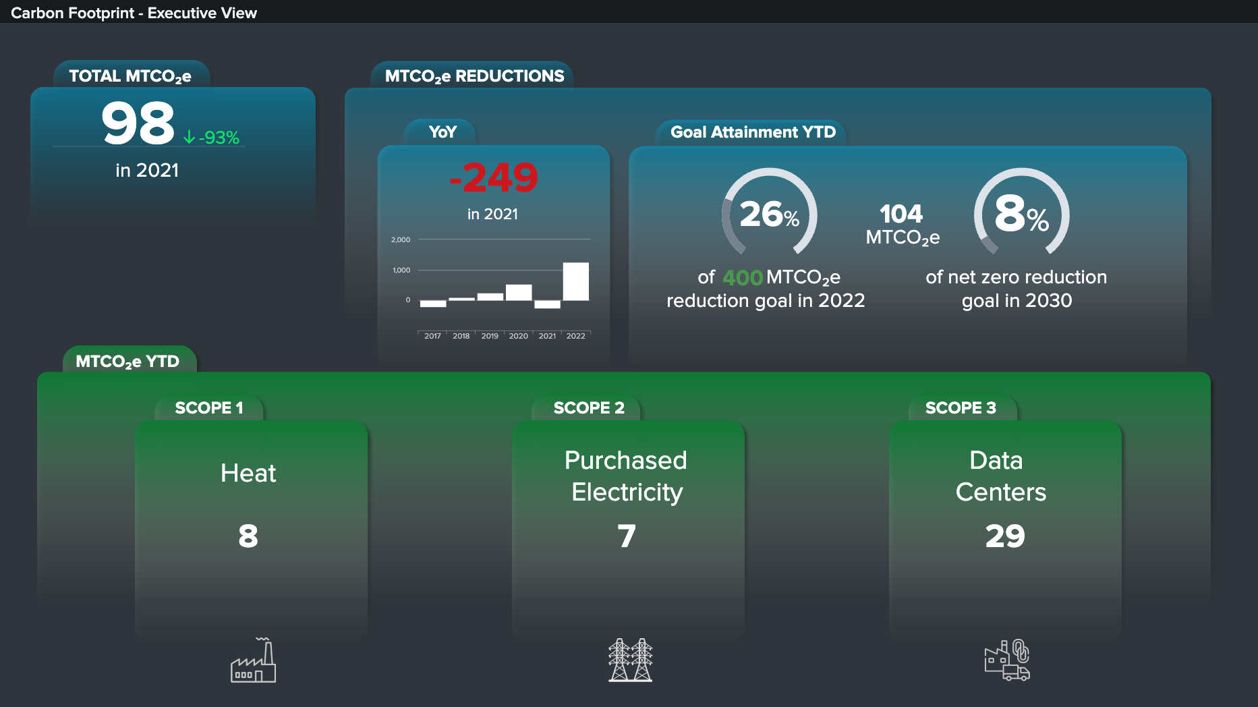Click the Purchased Electricity value 7
This screenshot has width=1258, height=707.
(627, 536)
